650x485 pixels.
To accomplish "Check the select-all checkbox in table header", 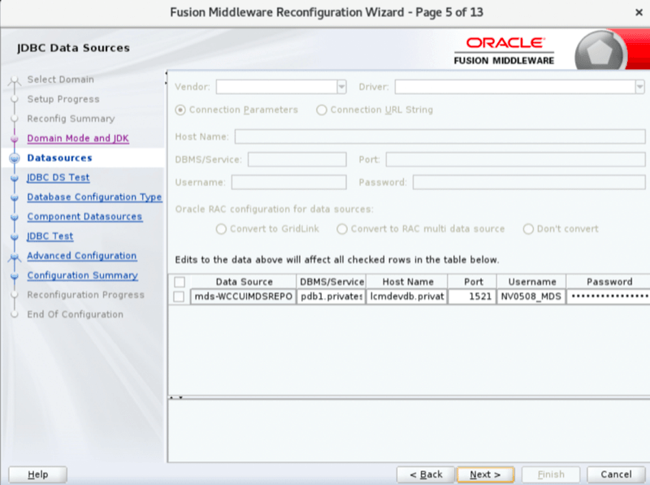I will 180,282.
